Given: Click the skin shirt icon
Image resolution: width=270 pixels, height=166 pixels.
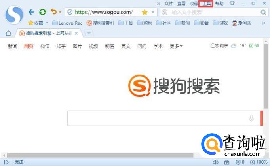Looking at the screenshot, I should point(232,3).
